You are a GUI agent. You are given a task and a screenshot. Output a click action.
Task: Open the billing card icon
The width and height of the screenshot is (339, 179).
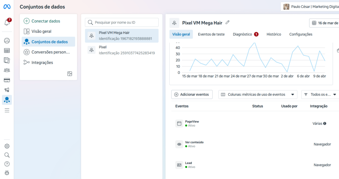coord(7,80)
